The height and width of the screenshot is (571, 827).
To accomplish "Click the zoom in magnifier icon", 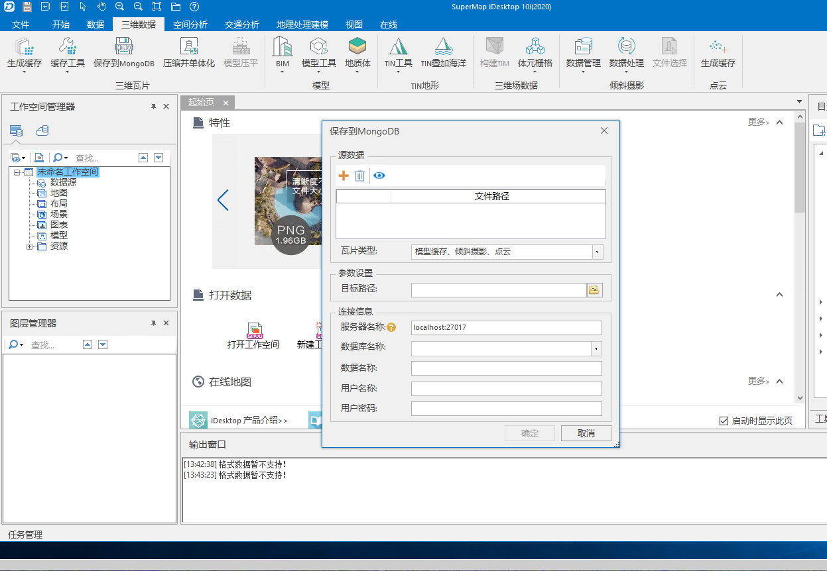I will pos(120,7).
